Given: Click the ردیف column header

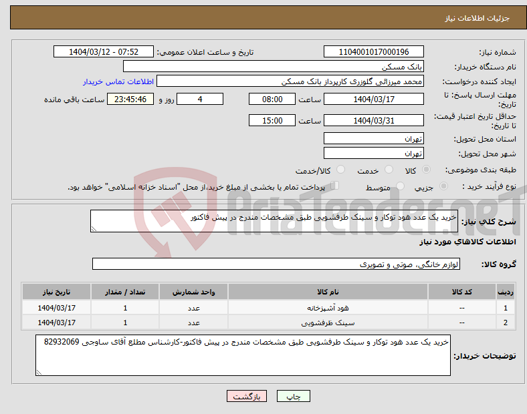Looking at the screenshot, I should click(x=506, y=292).
